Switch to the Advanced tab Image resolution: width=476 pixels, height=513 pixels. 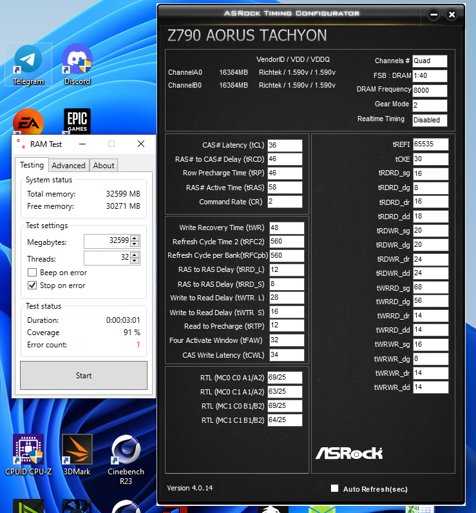click(69, 166)
